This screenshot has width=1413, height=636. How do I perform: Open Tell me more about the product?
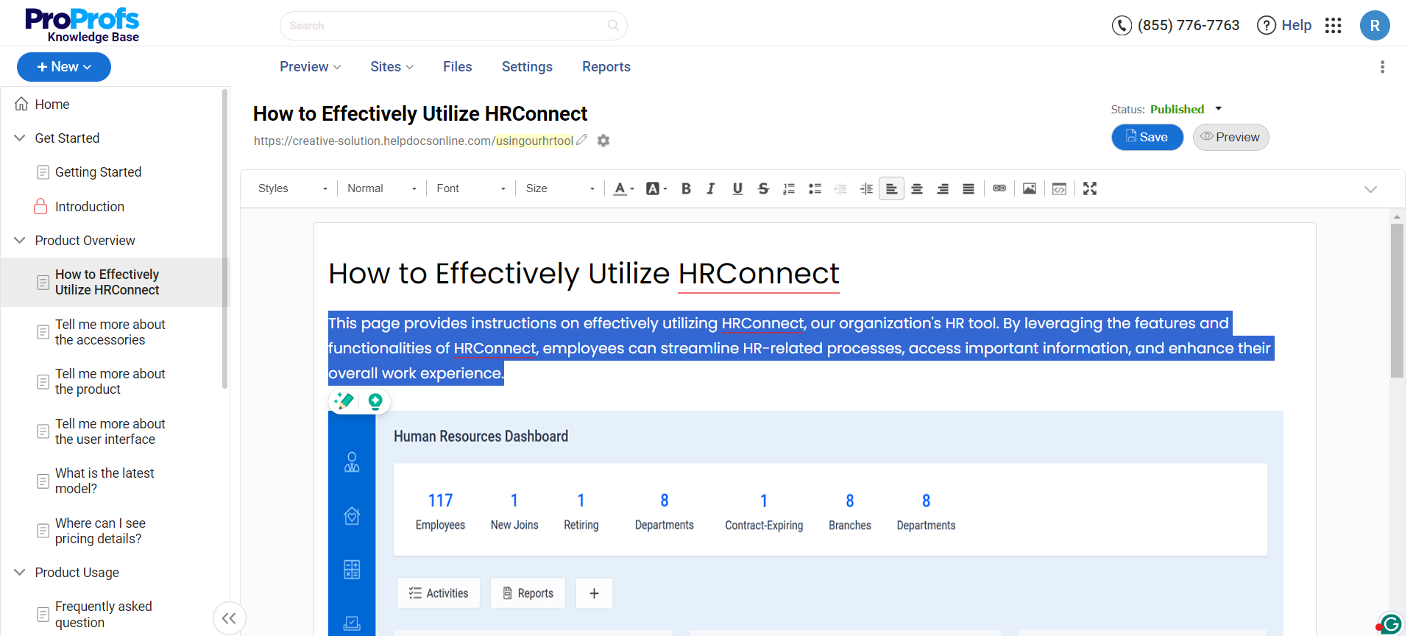(110, 381)
